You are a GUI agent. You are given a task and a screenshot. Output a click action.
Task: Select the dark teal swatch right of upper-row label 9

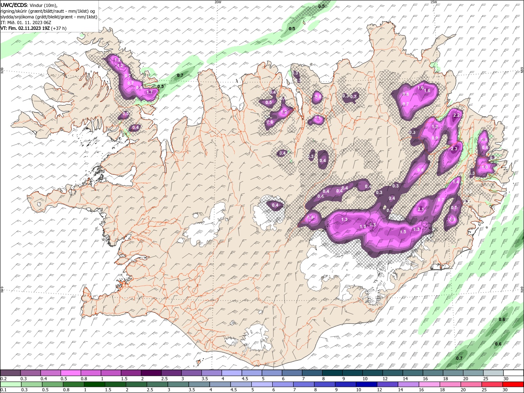click(352, 373)
